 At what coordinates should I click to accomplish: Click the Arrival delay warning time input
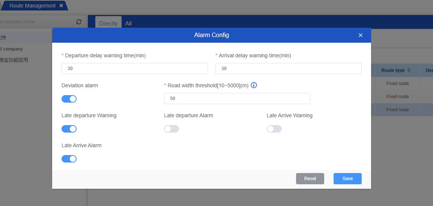pos(288,69)
